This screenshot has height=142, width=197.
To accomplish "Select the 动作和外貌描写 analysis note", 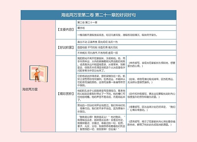I will [x=151, y=95].
